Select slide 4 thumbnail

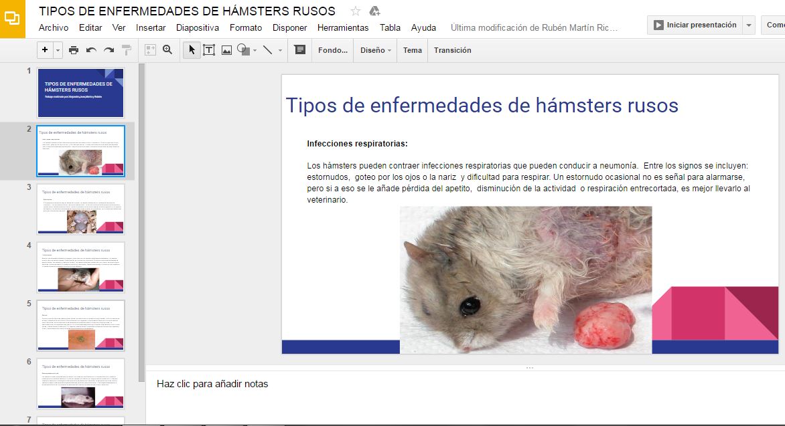point(80,267)
